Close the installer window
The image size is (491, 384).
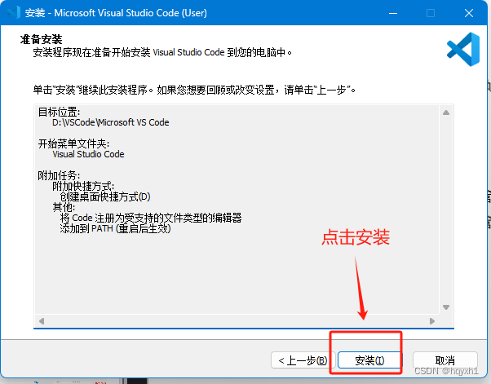[x=469, y=13]
